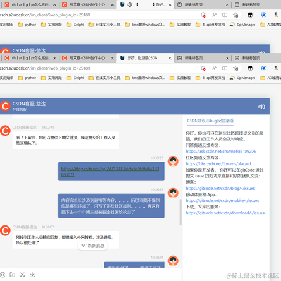281x281 pixels.
Task: Click the user message about 内容完全没涉及
Action: tap(111, 206)
